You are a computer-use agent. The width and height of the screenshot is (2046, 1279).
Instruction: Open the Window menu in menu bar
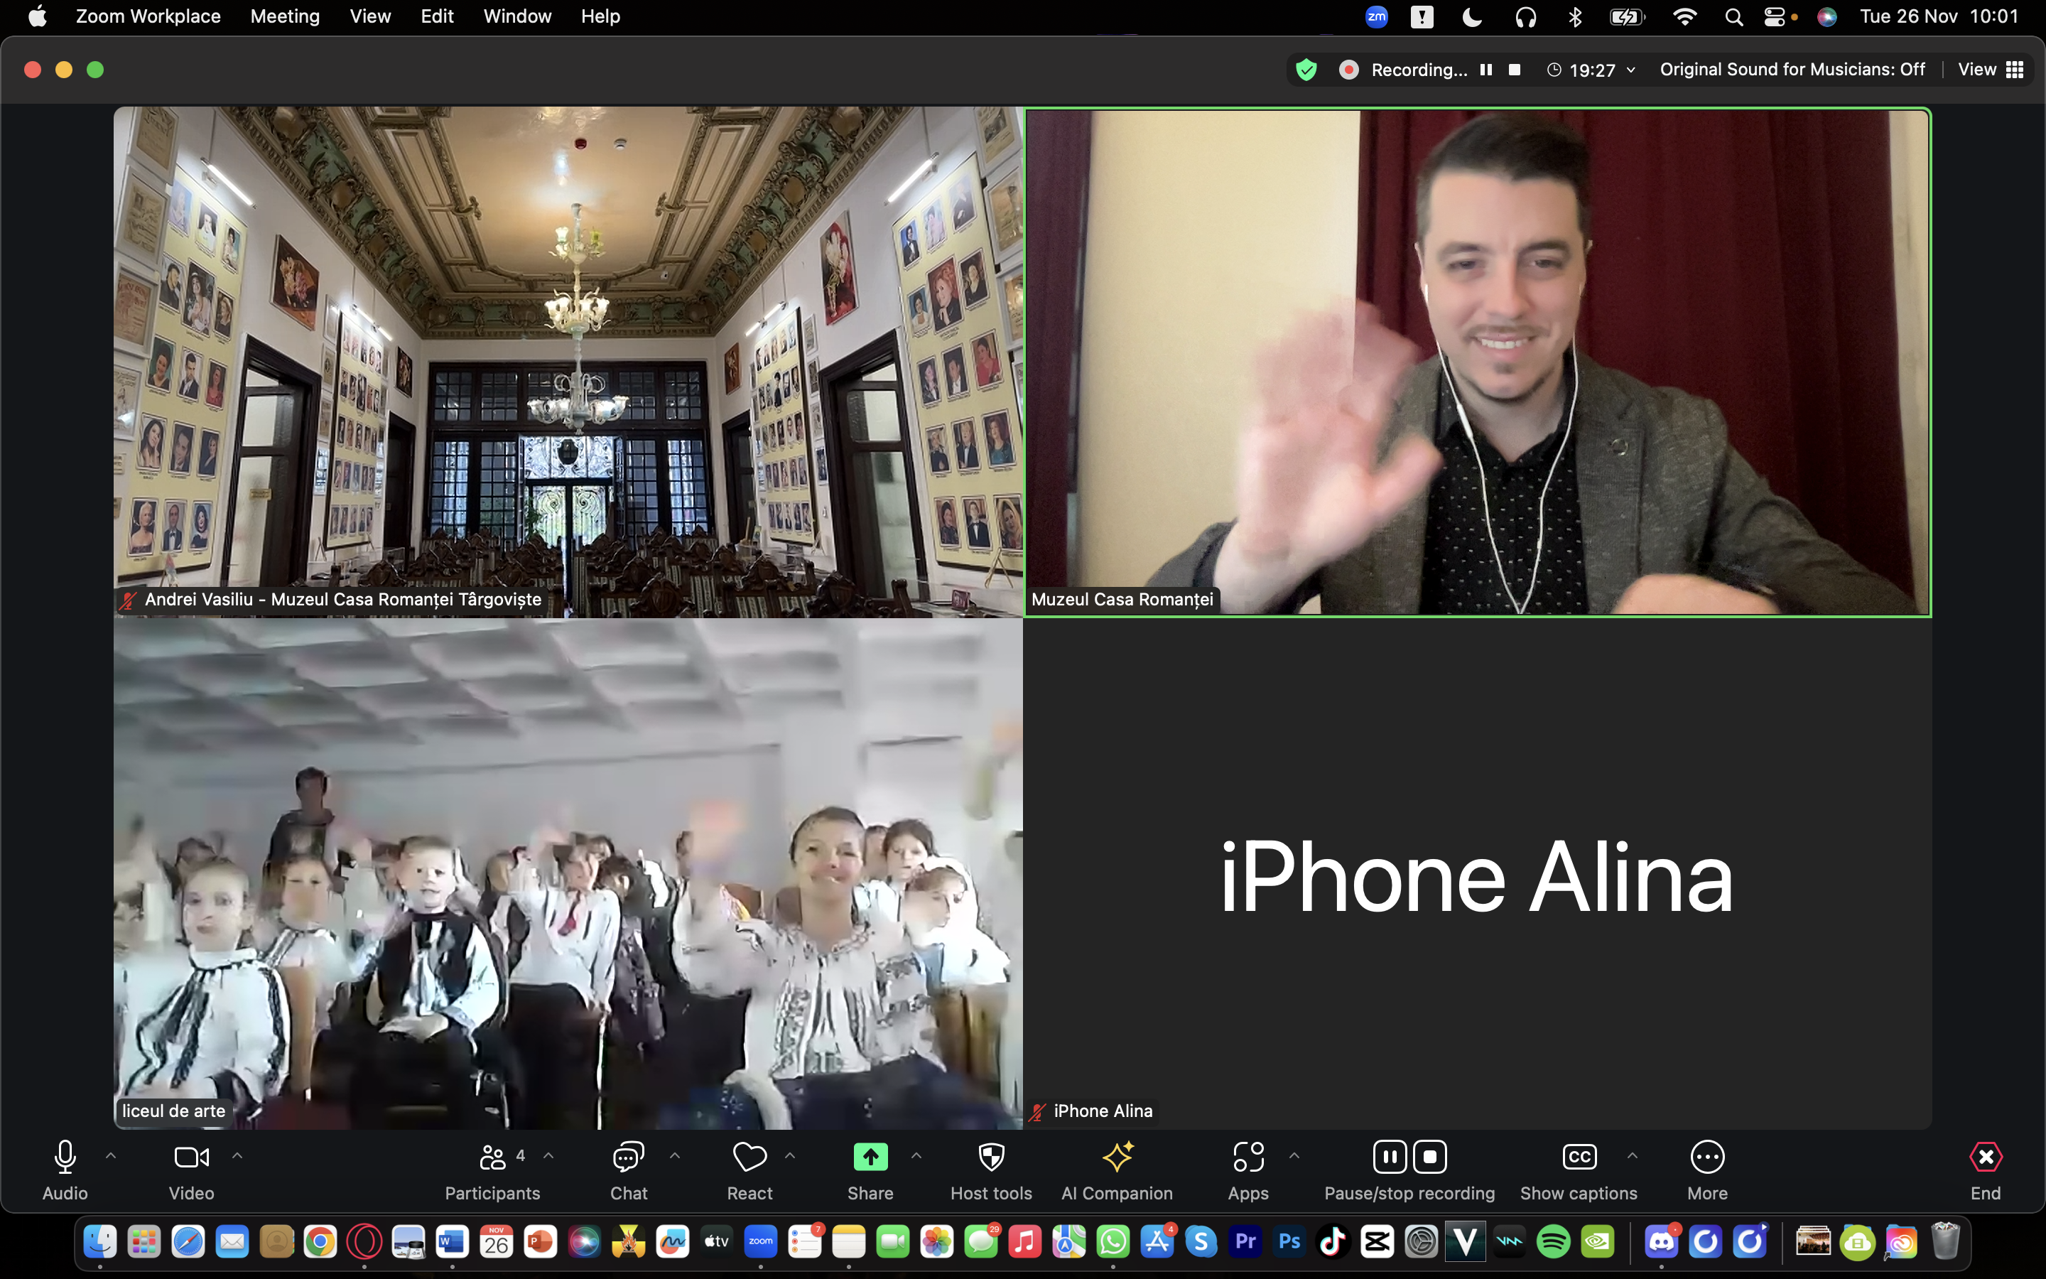(516, 16)
